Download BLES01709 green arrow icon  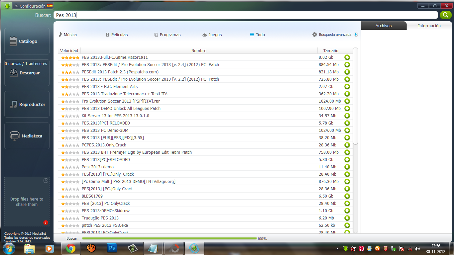[347, 196]
